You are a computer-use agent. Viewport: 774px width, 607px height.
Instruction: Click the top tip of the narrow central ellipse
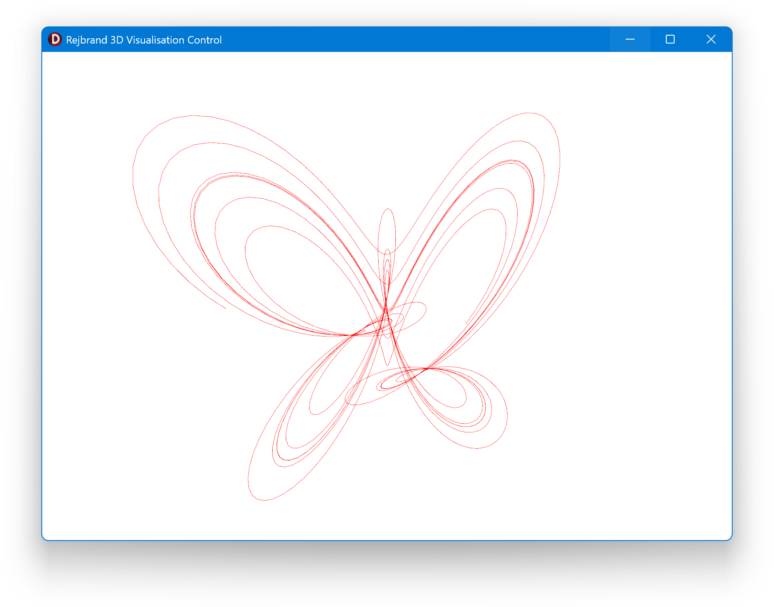[x=388, y=209]
